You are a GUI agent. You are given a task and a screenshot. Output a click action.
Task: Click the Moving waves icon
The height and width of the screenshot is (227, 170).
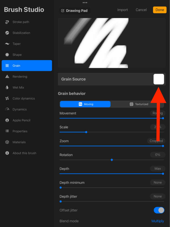(80, 104)
